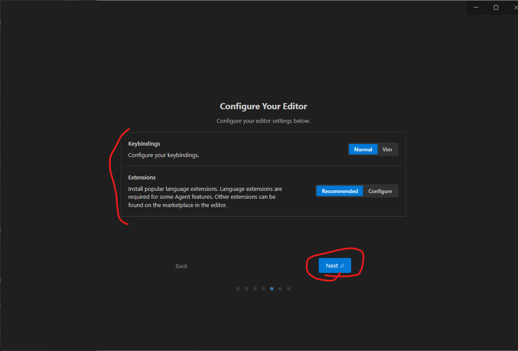
Task: Click 'Install popular language extensions' description
Action: coord(205,197)
